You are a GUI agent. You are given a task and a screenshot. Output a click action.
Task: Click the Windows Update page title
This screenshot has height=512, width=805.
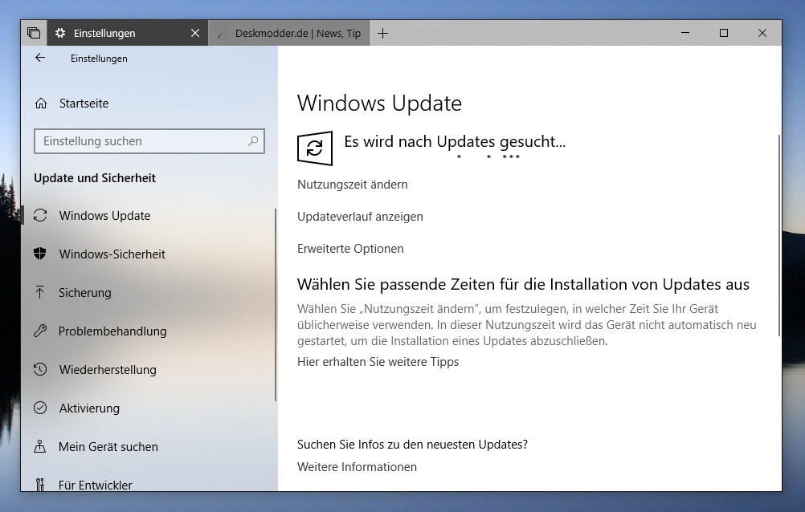click(379, 103)
